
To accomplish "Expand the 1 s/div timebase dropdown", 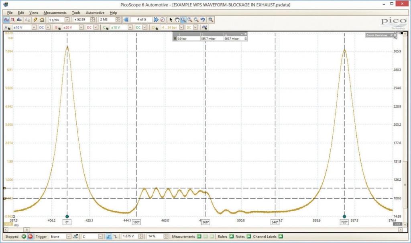I will [67, 20].
